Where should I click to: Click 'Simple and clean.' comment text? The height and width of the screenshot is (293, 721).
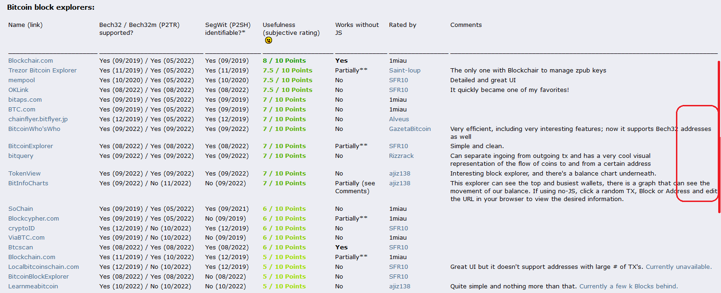pyautogui.click(x=477, y=146)
